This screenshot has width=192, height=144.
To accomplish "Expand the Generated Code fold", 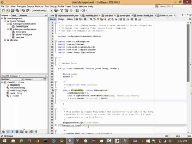I will (56, 125).
